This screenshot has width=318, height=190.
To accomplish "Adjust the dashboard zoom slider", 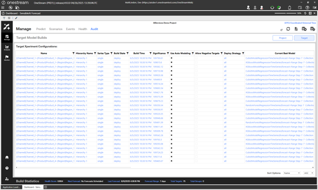I will coord(285,13).
